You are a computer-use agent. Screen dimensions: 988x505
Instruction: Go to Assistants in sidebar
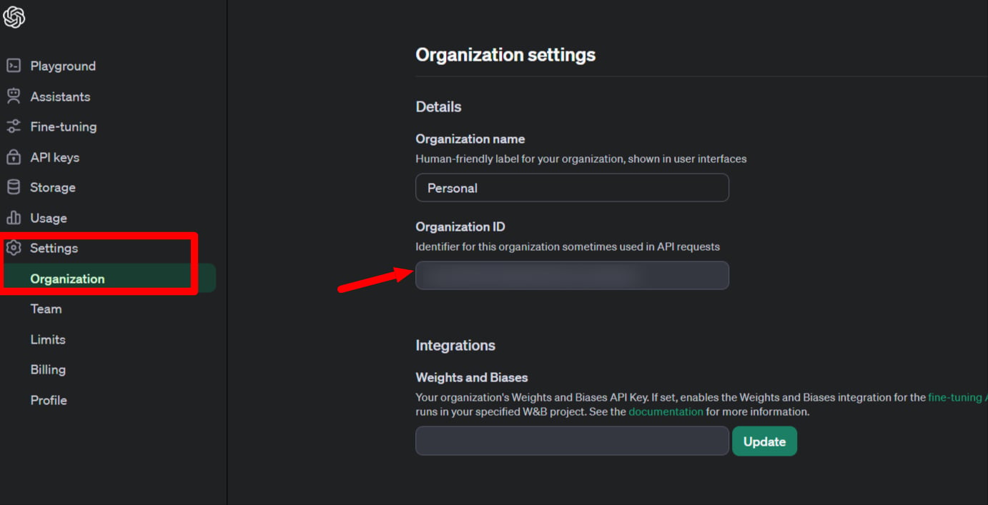(60, 96)
